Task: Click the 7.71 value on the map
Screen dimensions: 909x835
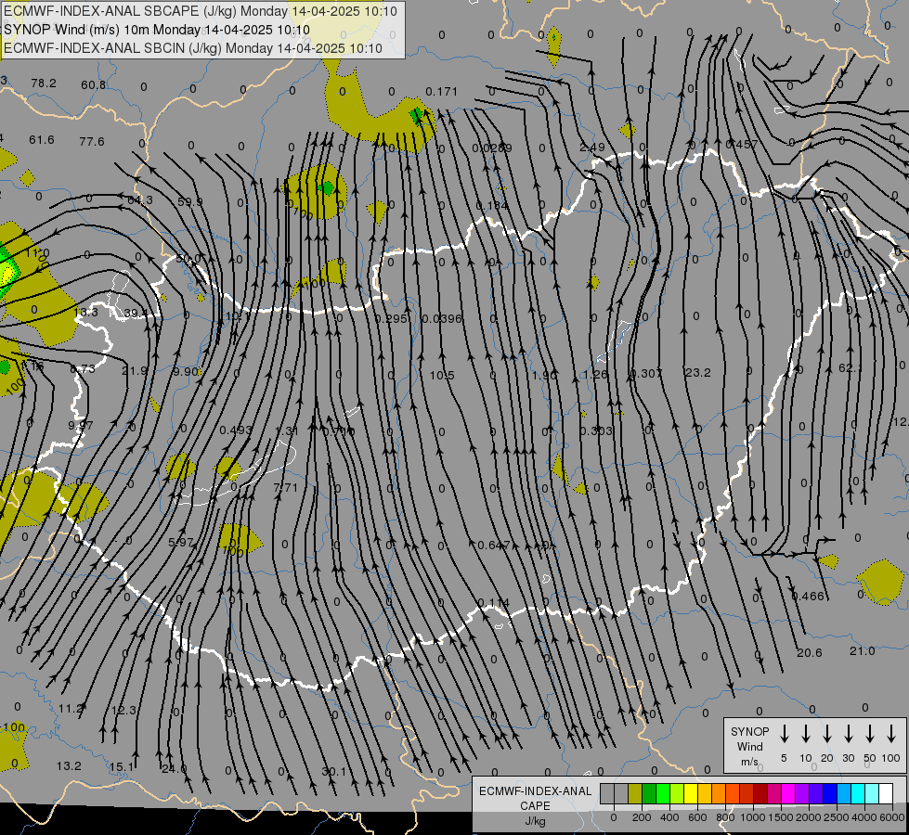Action: pos(286,488)
